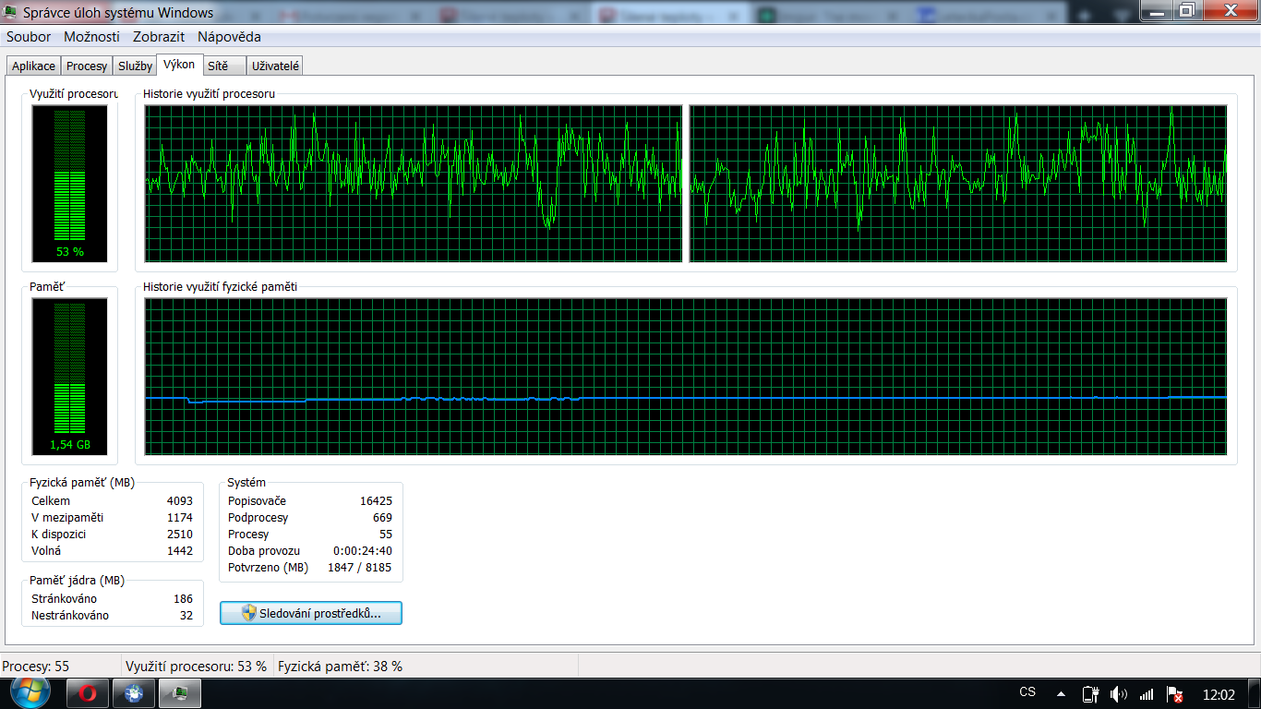Viewport: 1261px width, 709px height.
Task: Open the Action Center flag icon
Action: click(1175, 693)
